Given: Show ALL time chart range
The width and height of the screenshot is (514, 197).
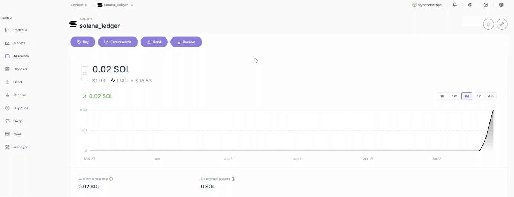Looking at the screenshot, I should (x=491, y=96).
